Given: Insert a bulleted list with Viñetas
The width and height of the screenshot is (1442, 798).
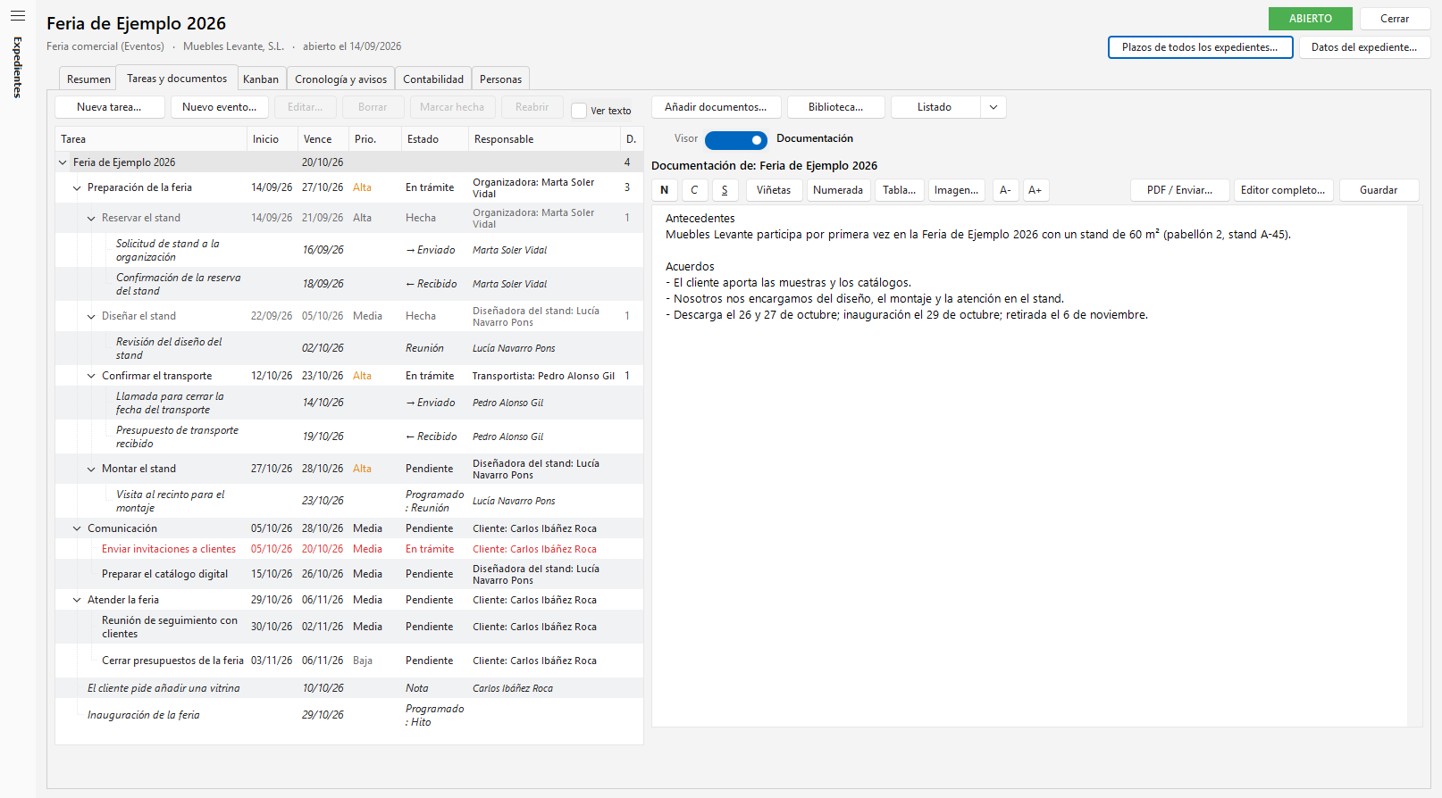Looking at the screenshot, I should pyautogui.click(x=774, y=190).
